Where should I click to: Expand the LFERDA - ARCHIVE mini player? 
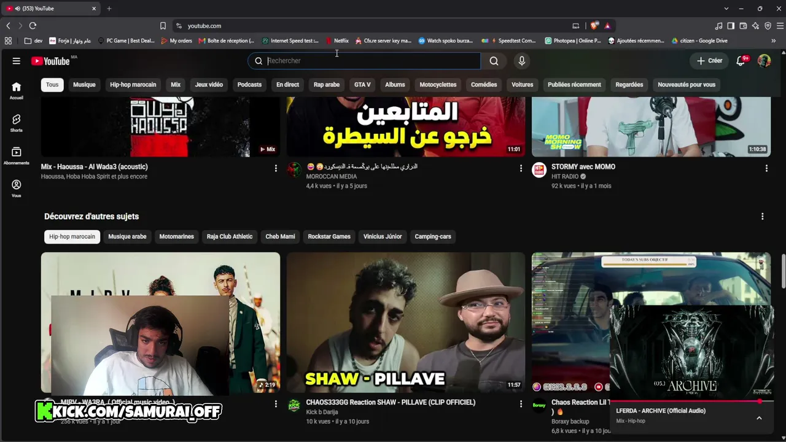759,418
